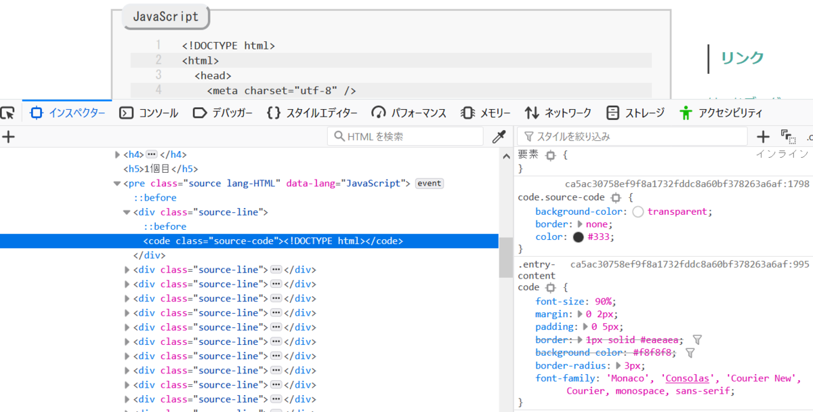Click the highlighter icon beside .entry-content code selector
The width and height of the screenshot is (813, 412).
pos(550,288)
